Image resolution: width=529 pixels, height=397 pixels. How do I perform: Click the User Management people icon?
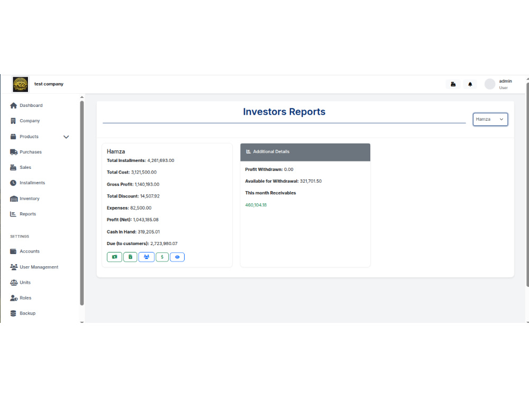[x=14, y=267]
